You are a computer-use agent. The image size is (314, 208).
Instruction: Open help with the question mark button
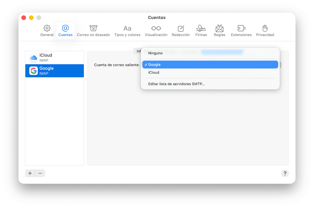(285, 173)
